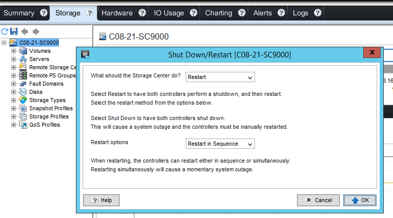393x218 pixels.
Task: Click the Volumes icon in the tree
Action: pyautogui.click(x=23, y=51)
